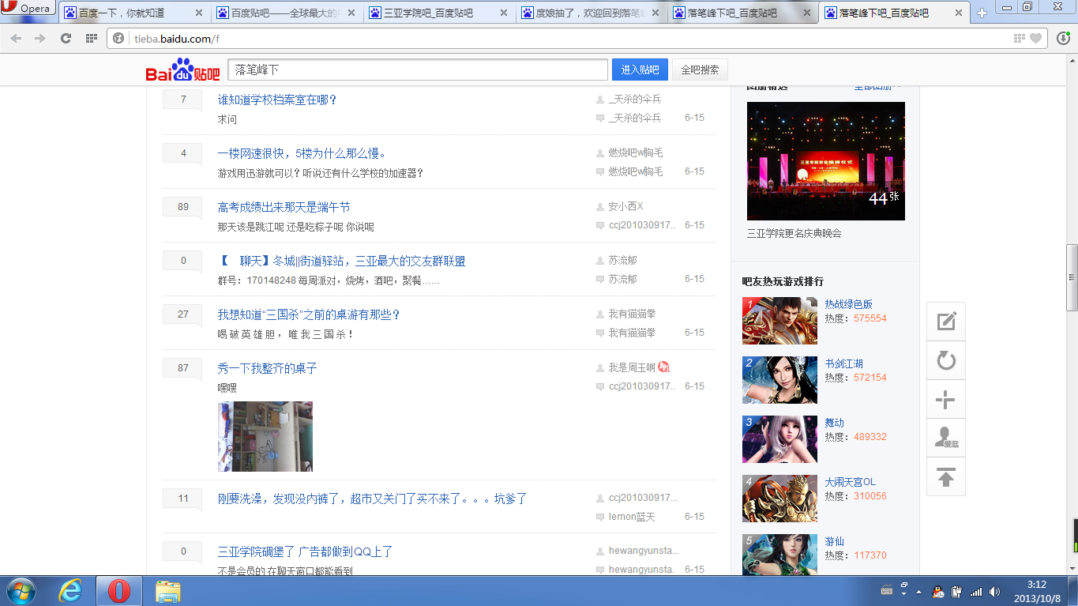Click the network signal tray icon
The height and width of the screenshot is (606, 1078).
(x=976, y=591)
